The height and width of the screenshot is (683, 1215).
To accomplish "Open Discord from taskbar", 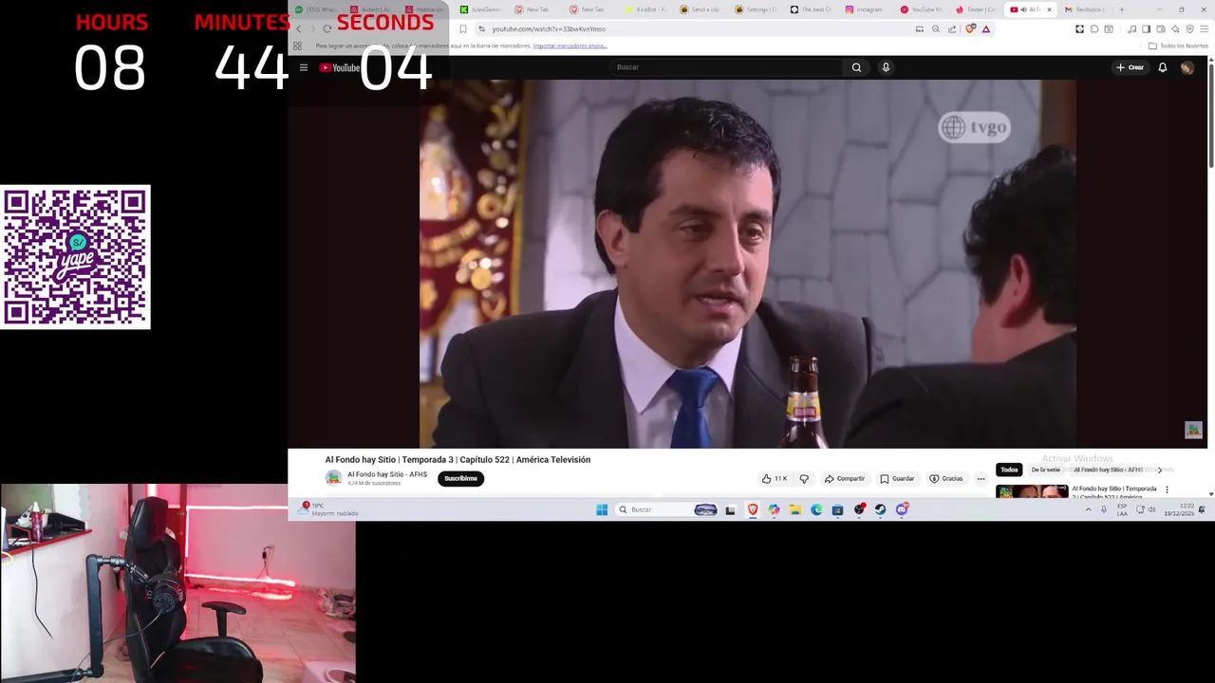I will [902, 509].
